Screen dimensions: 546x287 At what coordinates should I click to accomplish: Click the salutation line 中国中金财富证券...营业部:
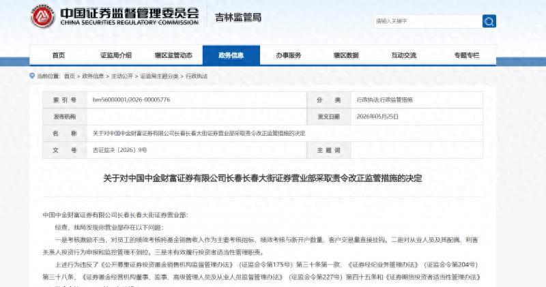click(115, 215)
